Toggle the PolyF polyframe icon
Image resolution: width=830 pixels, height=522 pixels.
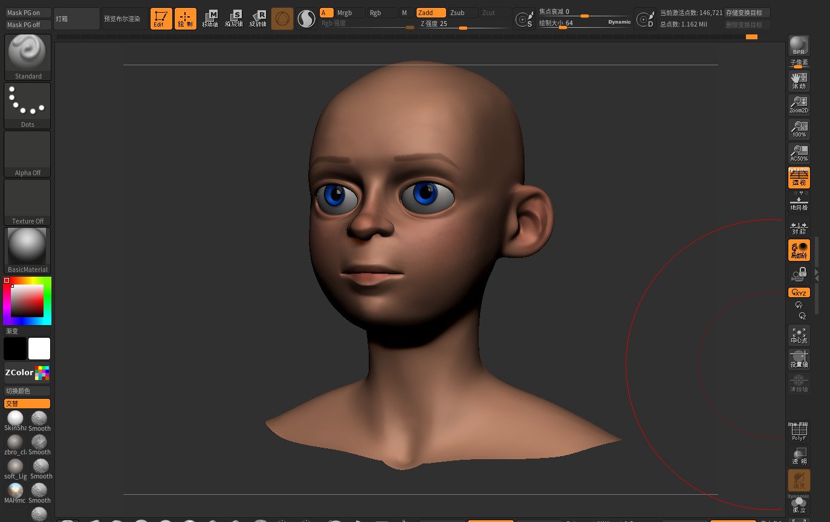pos(799,432)
